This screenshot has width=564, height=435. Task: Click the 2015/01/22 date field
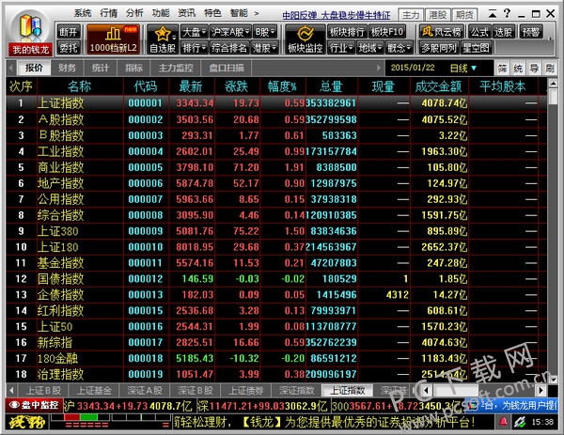pos(413,68)
